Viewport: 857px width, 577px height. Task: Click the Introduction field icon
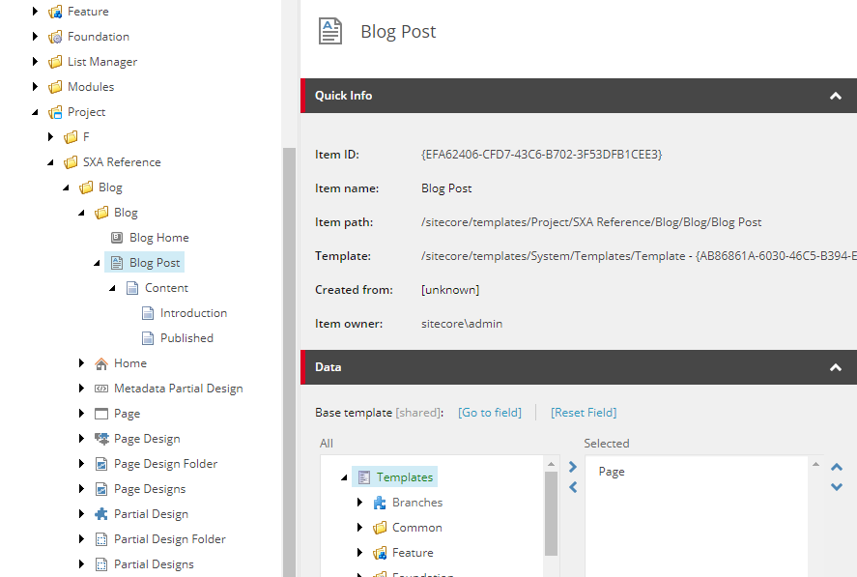(148, 313)
